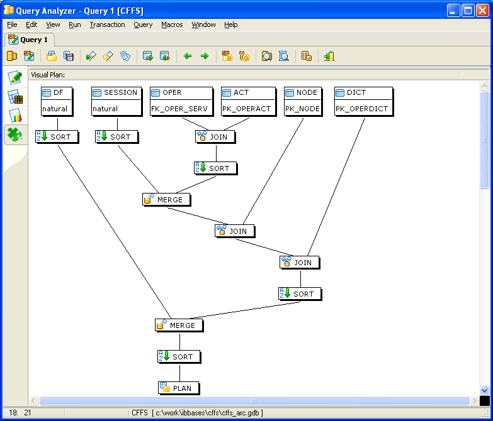Click the top MERGE node in visual plan
493x421 pixels.
pos(166,200)
